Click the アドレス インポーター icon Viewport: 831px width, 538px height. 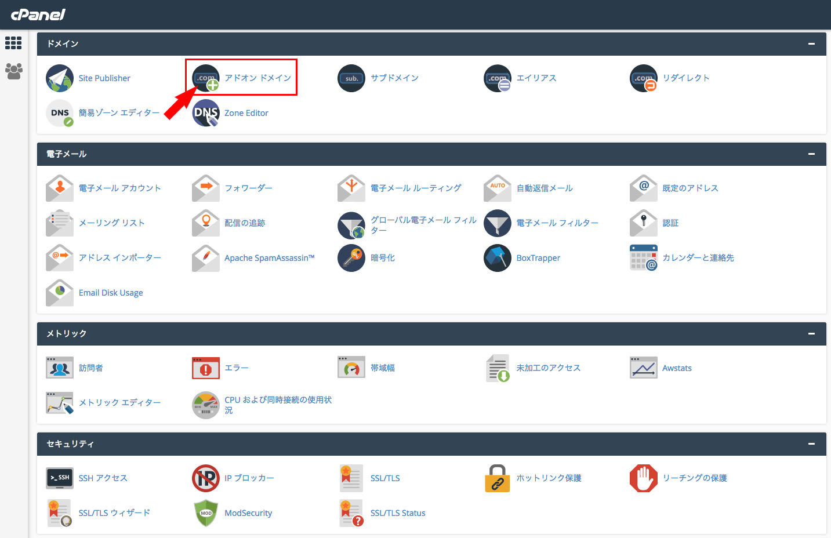click(x=60, y=258)
